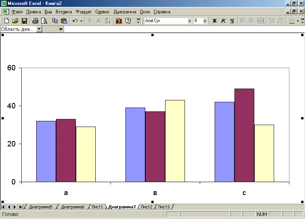Open the Диаграмма menu
The height and width of the screenshot is (219, 305).
point(125,12)
